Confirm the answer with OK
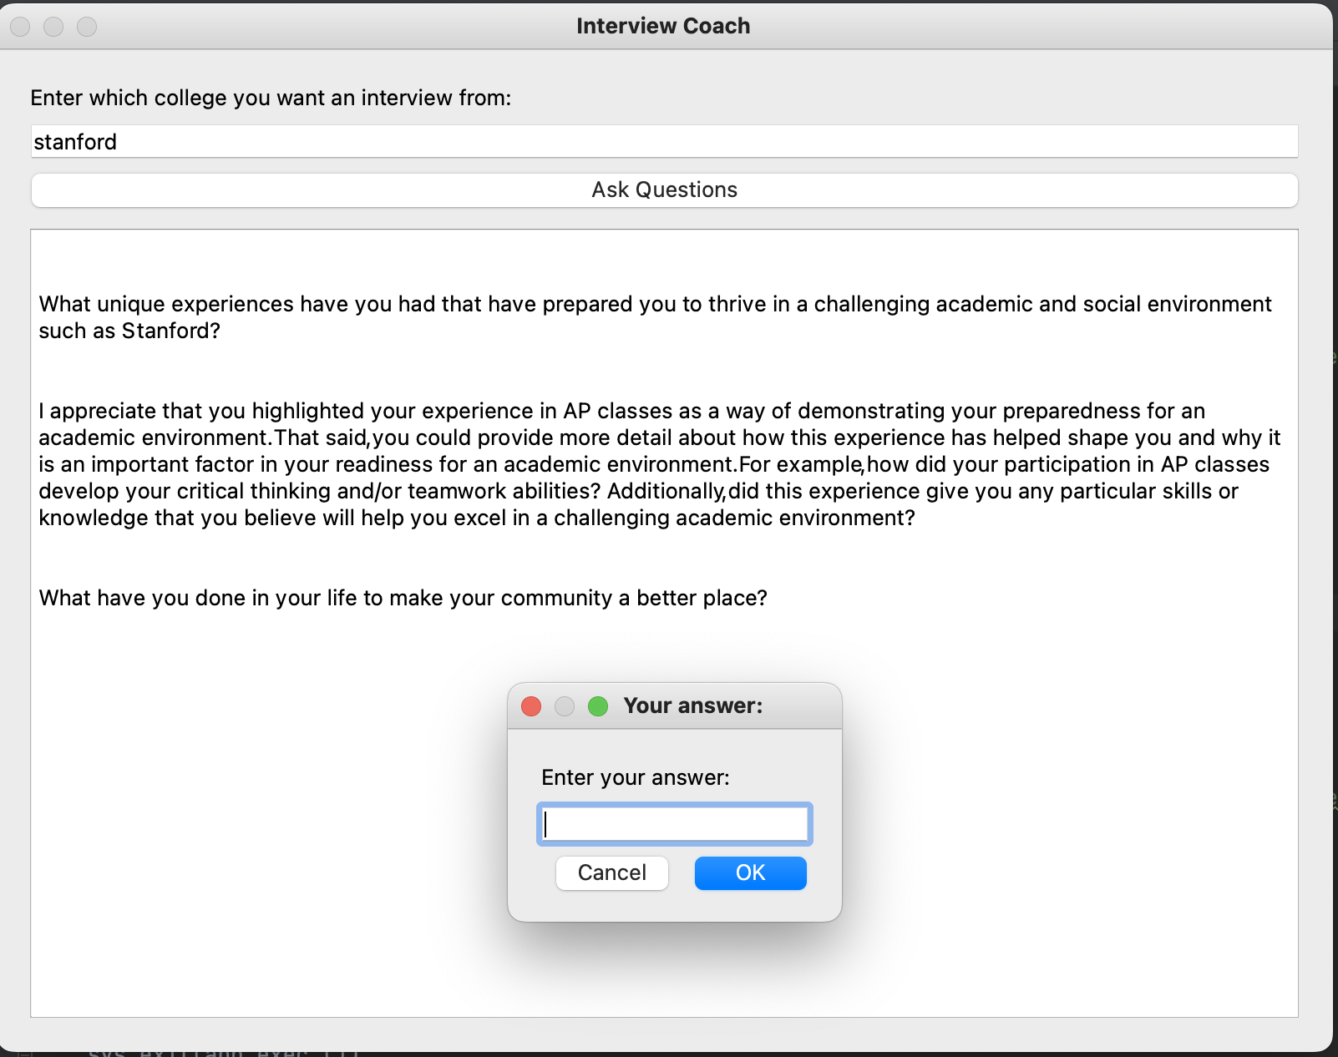Viewport: 1338px width, 1057px height. click(x=750, y=873)
